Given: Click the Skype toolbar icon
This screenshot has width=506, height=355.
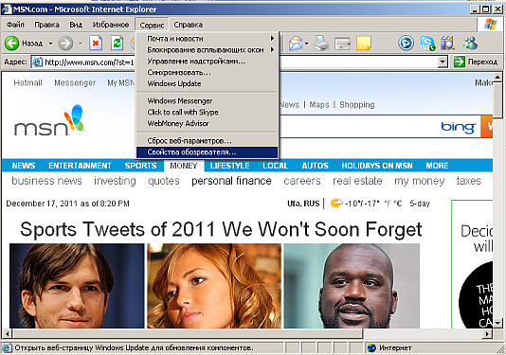Looking at the screenshot, I should (x=427, y=44).
